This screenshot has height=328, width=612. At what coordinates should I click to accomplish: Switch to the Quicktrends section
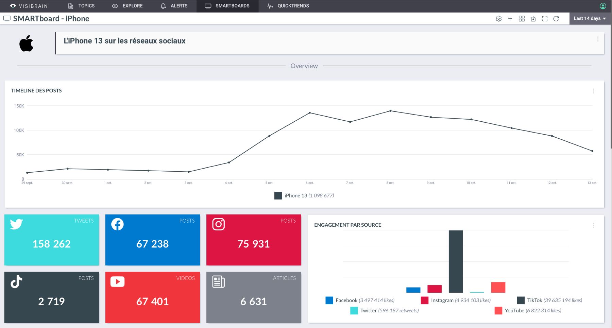[x=288, y=6]
